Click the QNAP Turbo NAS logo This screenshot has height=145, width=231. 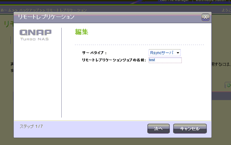[36, 35]
